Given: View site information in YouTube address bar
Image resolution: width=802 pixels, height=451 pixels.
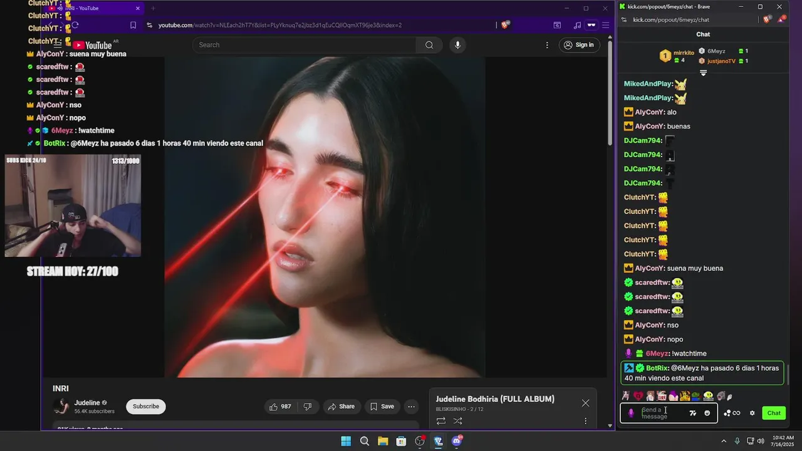Looking at the screenshot, I should 149,25.
